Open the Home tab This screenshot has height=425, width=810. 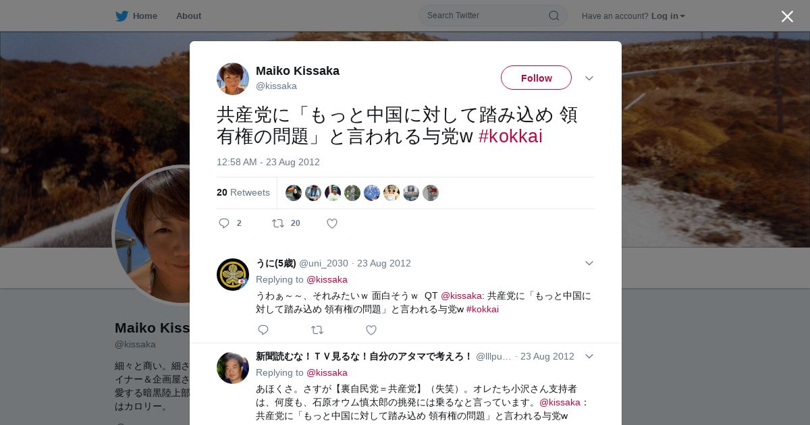136,16
